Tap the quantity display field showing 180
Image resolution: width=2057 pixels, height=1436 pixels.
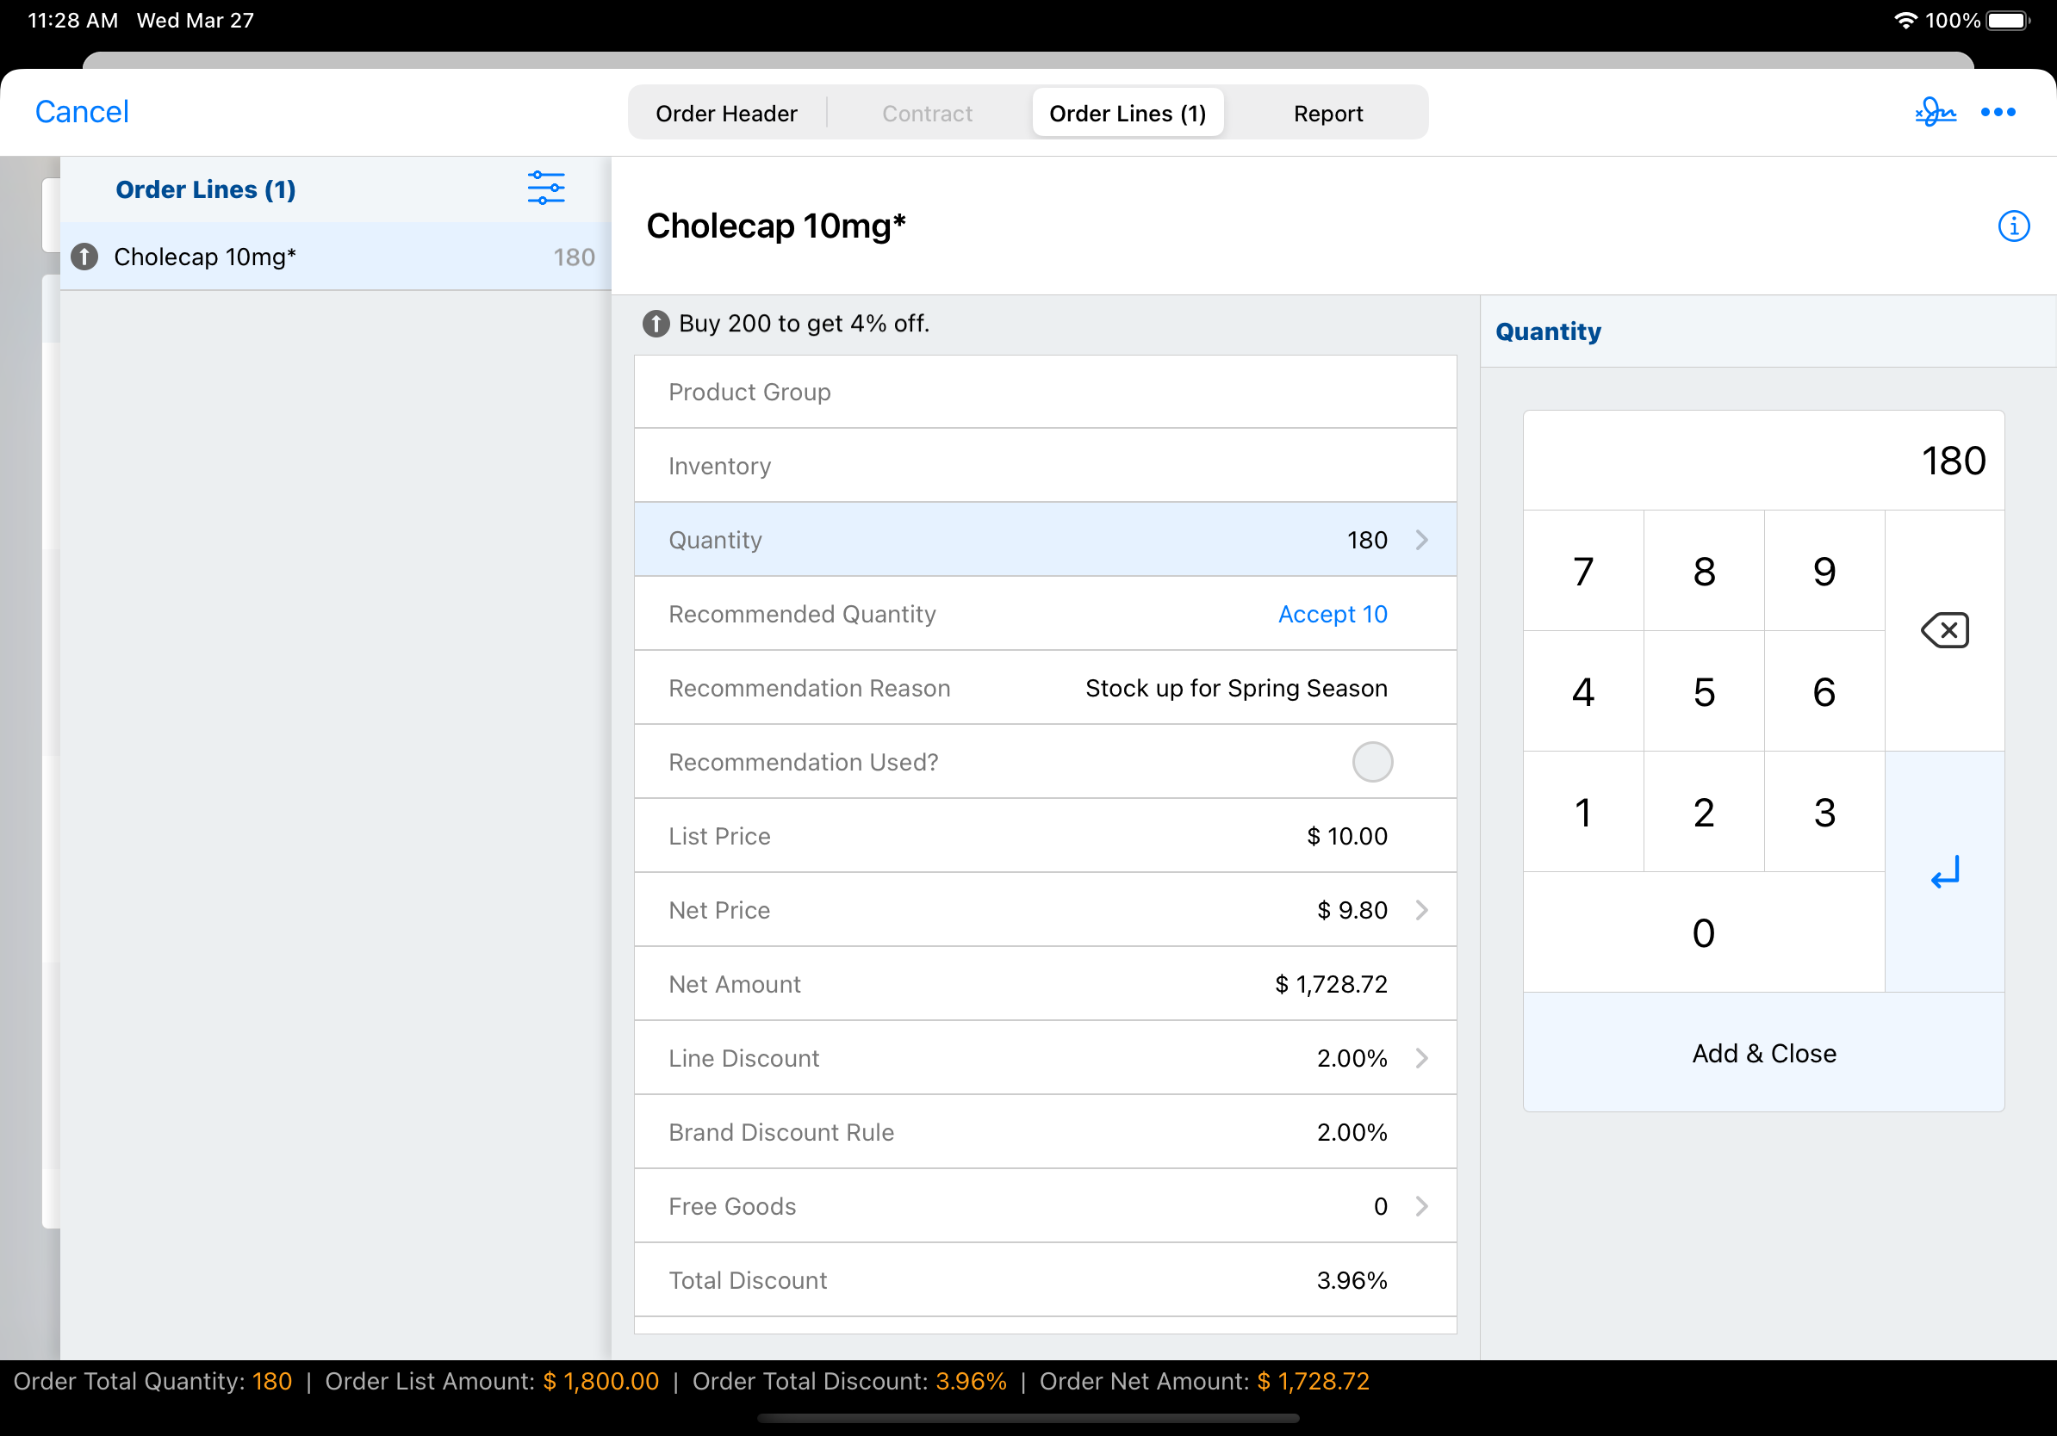(1763, 461)
